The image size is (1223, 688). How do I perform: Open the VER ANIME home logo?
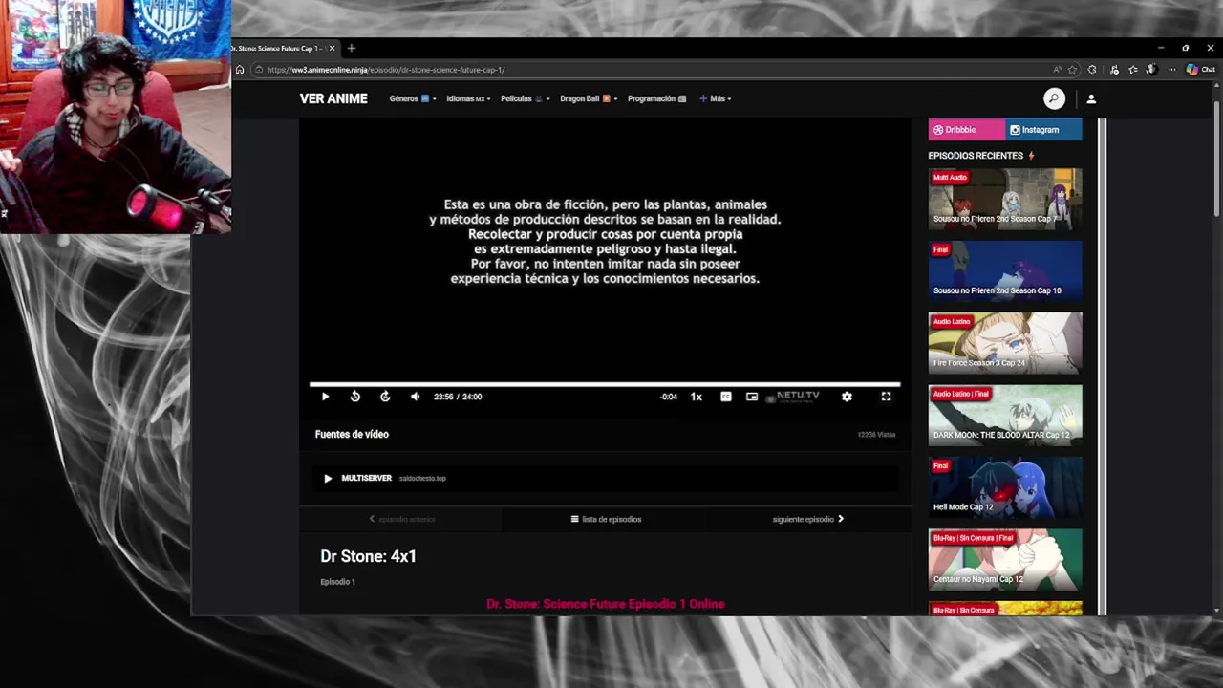click(x=333, y=98)
